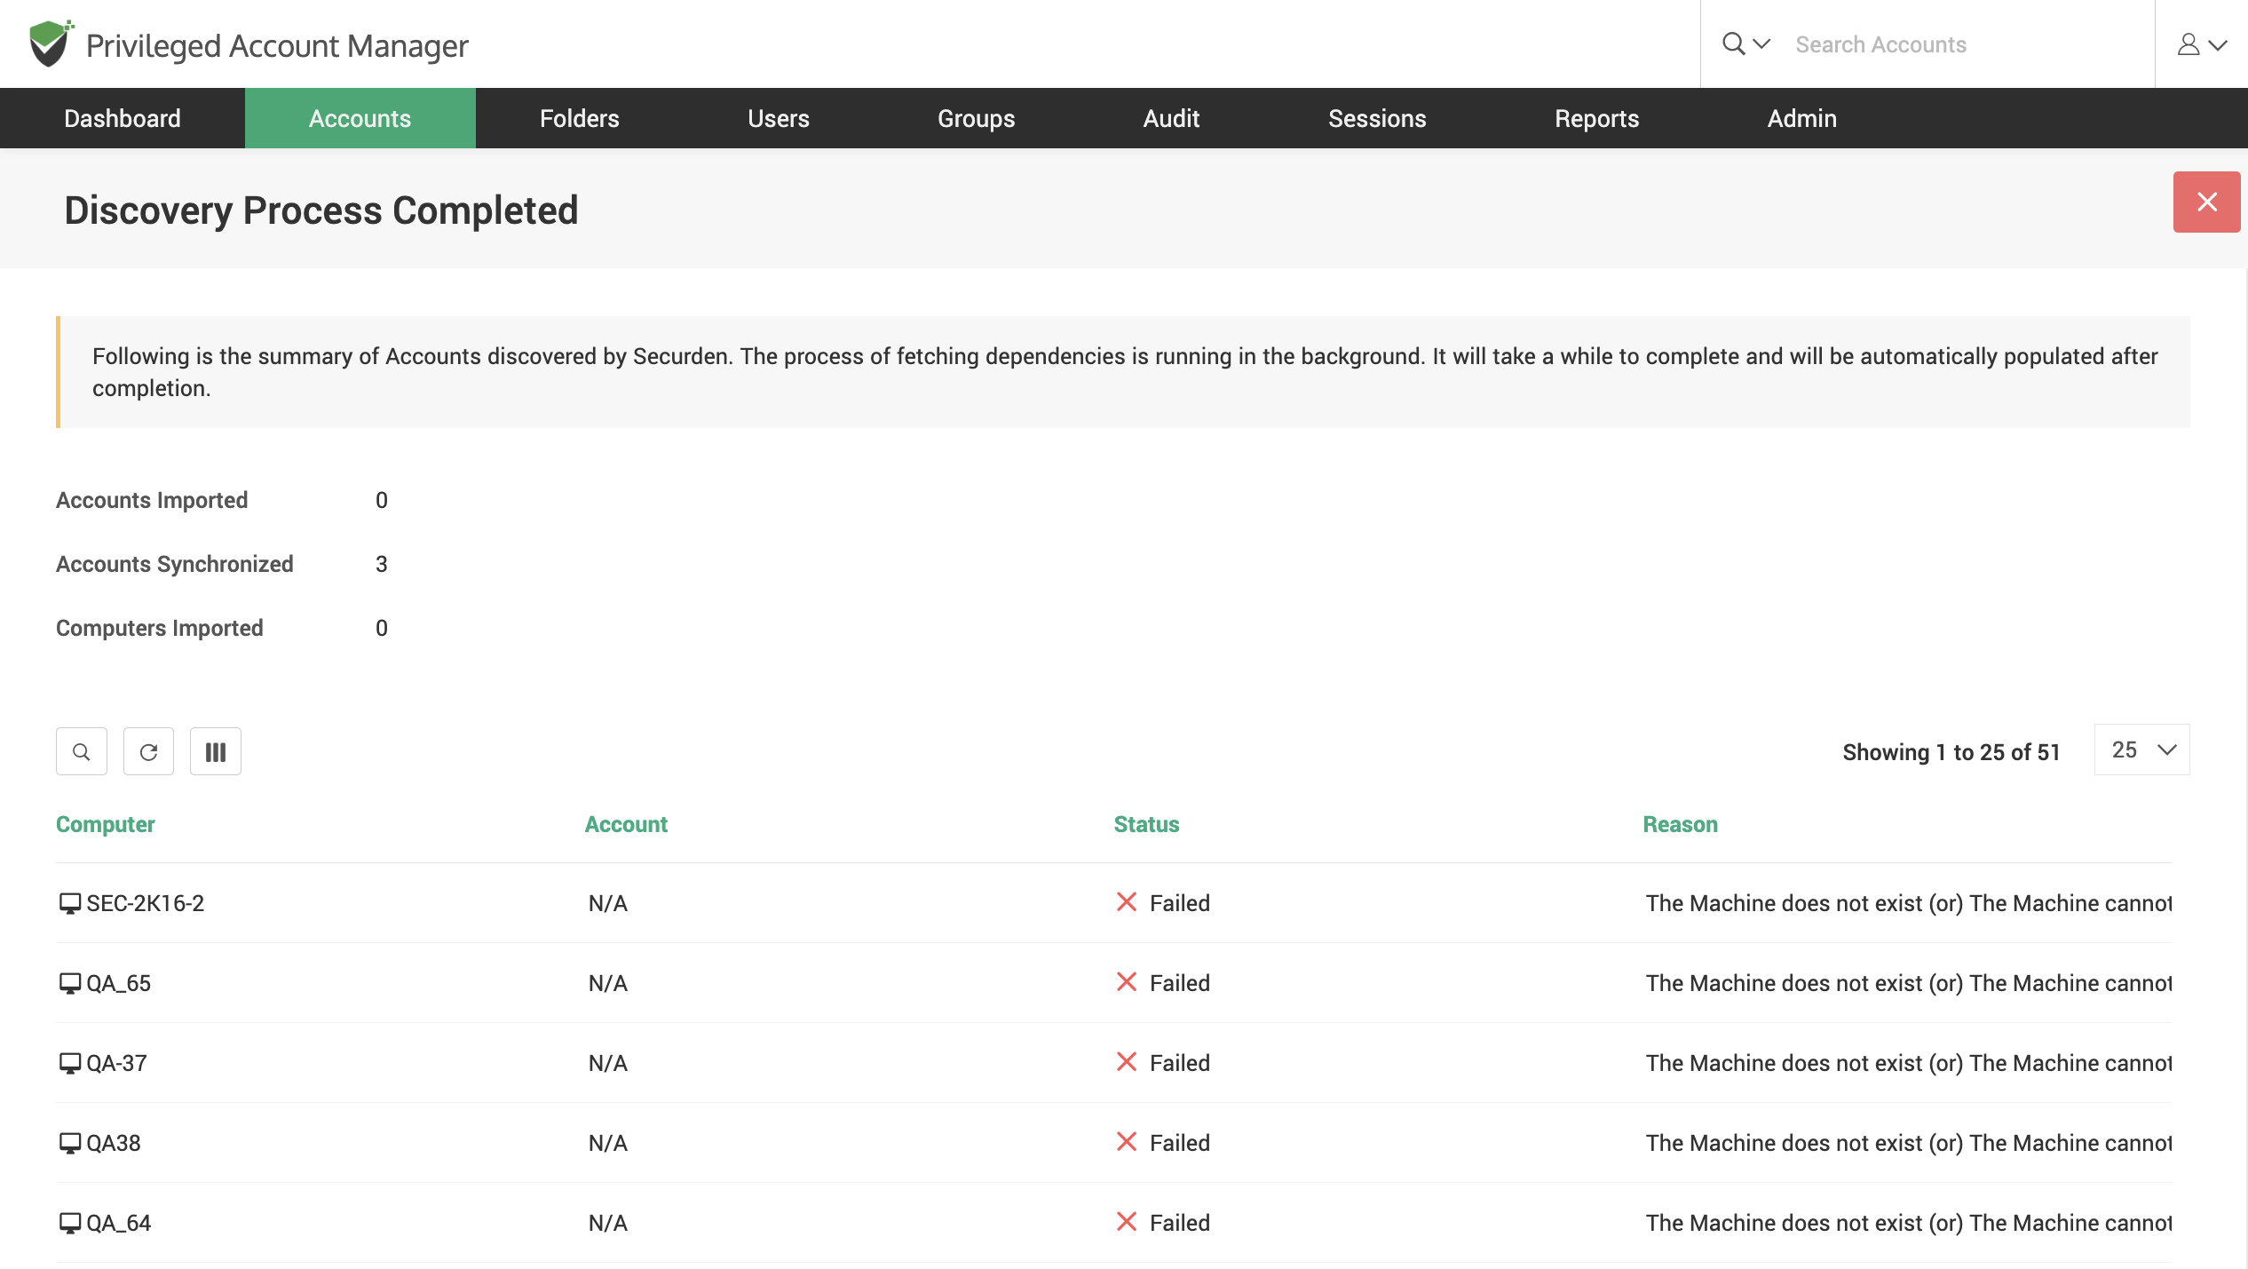
Task: Select the Audit tab in navigation
Action: 1172,117
